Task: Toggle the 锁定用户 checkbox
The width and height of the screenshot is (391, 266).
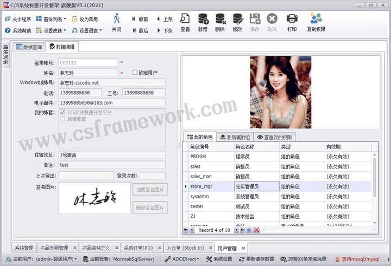Action: [x=135, y=73]
